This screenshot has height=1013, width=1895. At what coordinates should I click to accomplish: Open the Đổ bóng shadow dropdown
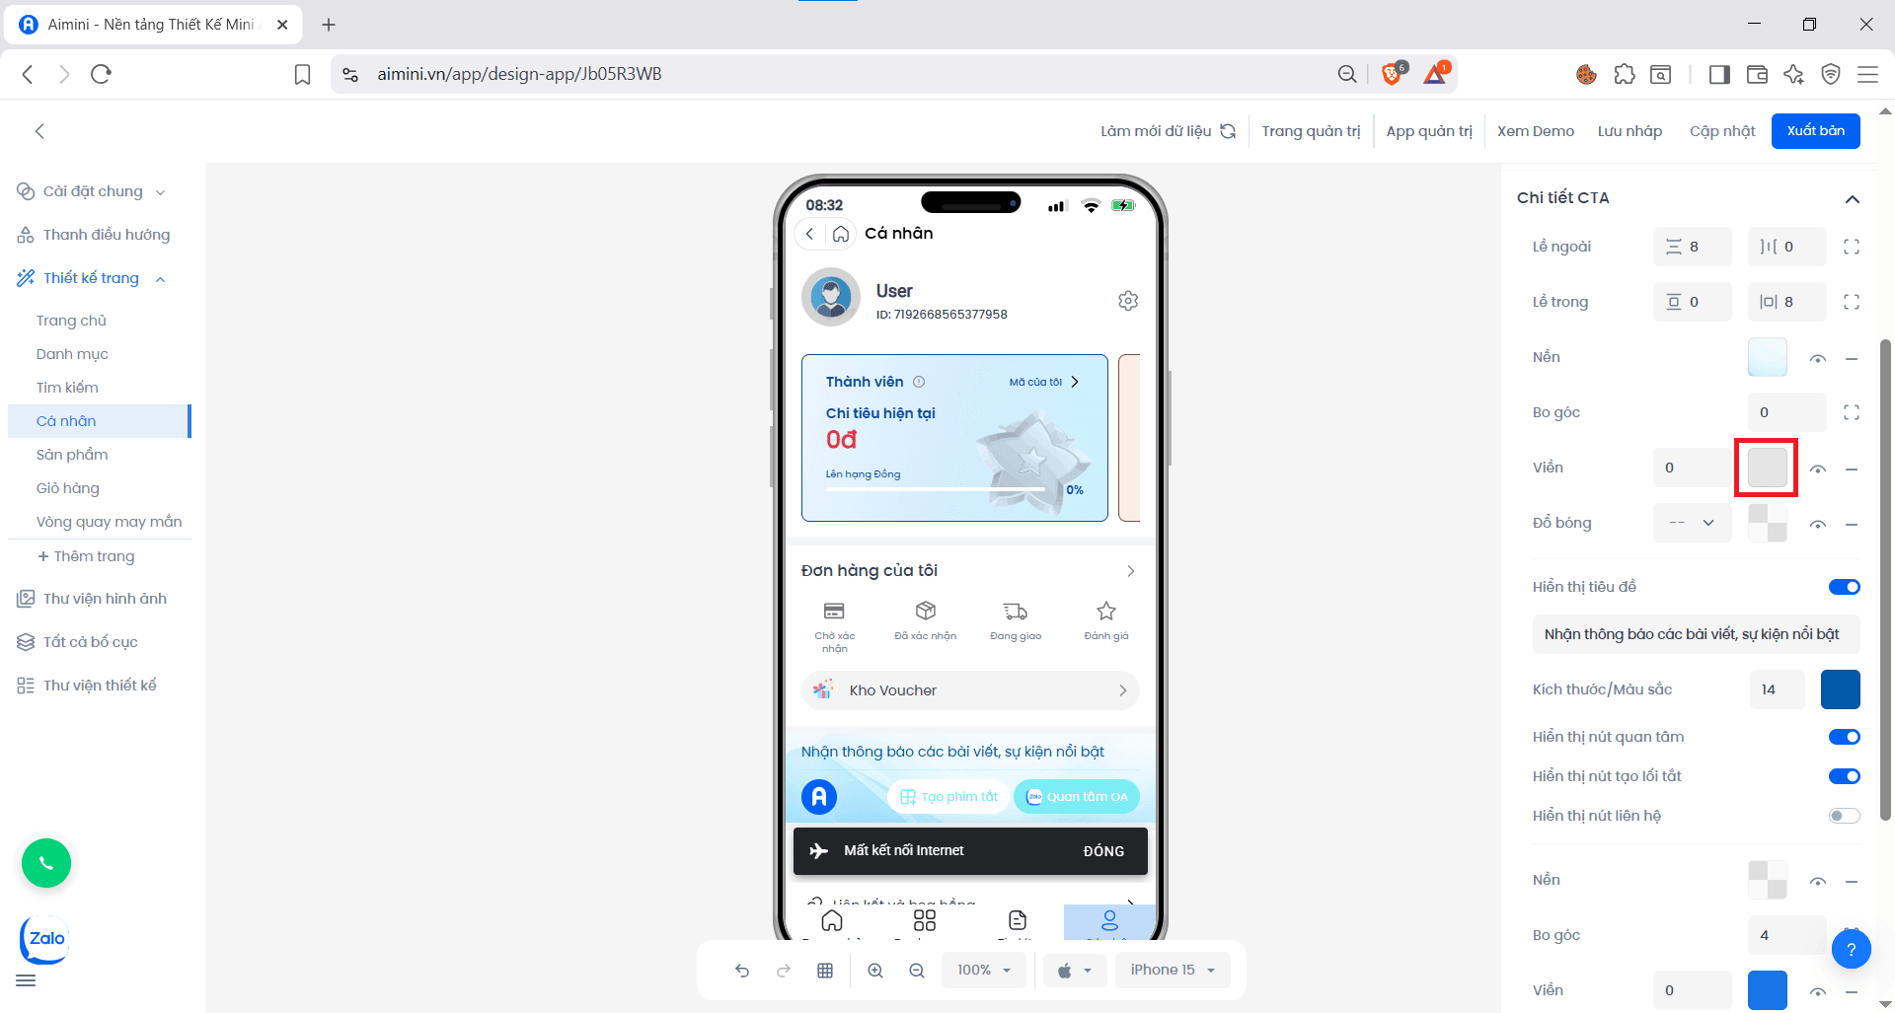pos(1692,523)
